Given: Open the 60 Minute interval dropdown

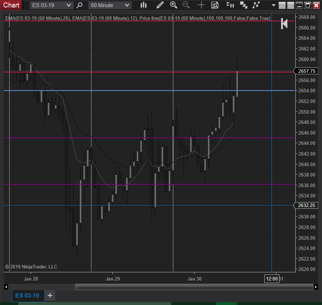Looking at the screenshot, I should click(x=110, y=5).
